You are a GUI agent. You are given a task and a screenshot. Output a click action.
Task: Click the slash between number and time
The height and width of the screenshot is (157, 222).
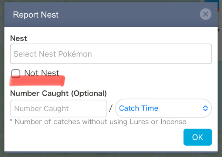111,108
